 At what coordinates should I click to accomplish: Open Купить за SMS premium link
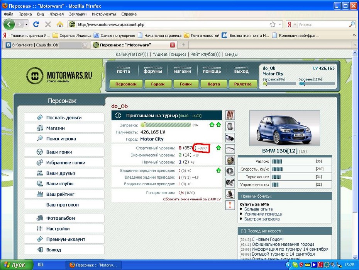click(x=254, y=204)
